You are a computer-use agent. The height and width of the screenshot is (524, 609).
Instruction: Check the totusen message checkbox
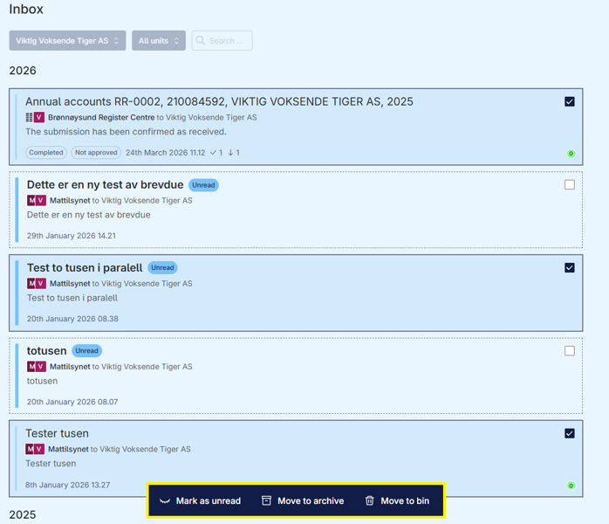click(570, 351)
